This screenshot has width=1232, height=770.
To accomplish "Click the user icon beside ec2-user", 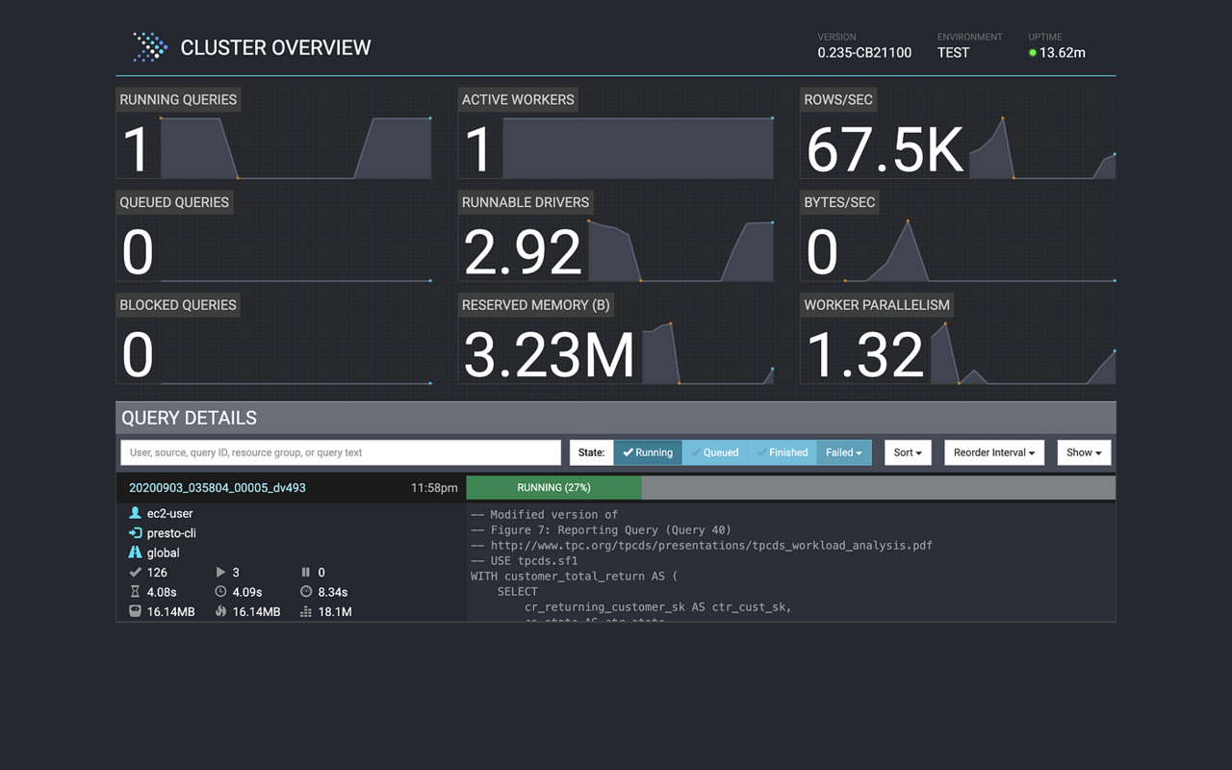I will coord(135,513).
